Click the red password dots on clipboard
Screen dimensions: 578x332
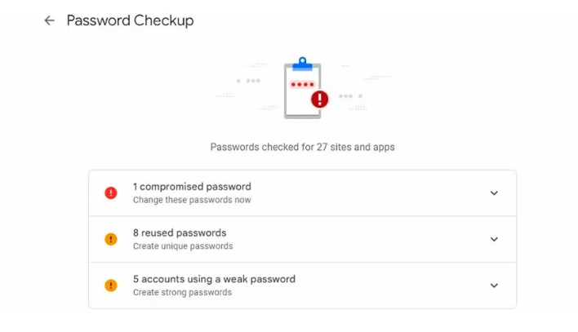[x=302, y=85]
